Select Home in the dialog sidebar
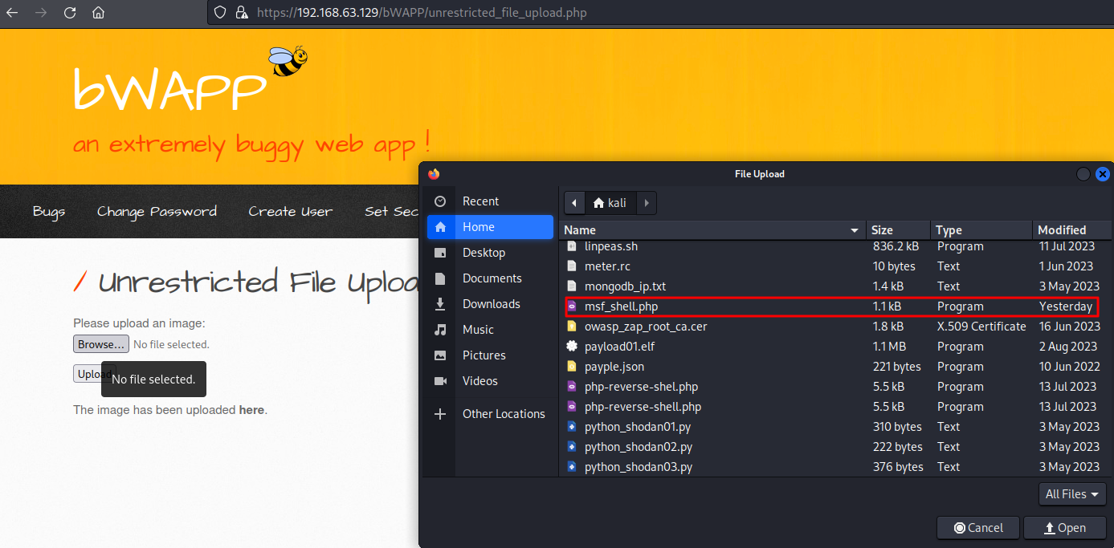Viewport: 1114px width, 548px height. 490,227
